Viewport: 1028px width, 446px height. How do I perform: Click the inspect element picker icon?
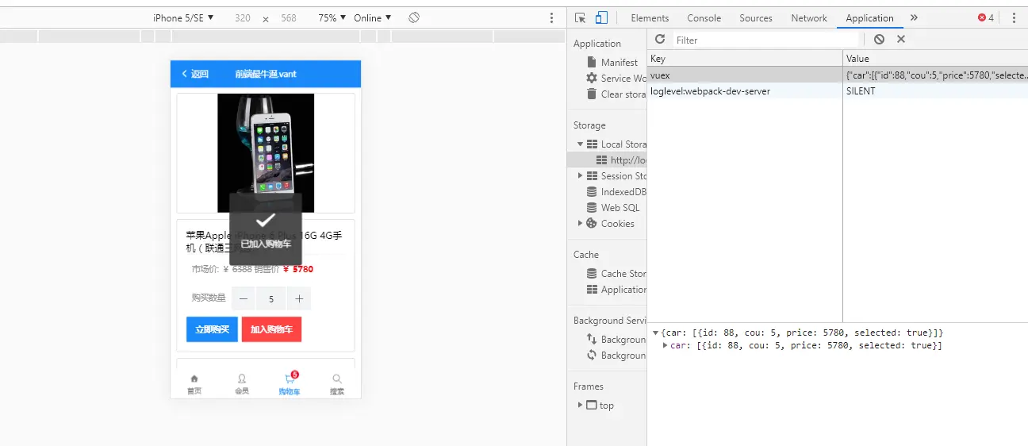coord(581,17)
